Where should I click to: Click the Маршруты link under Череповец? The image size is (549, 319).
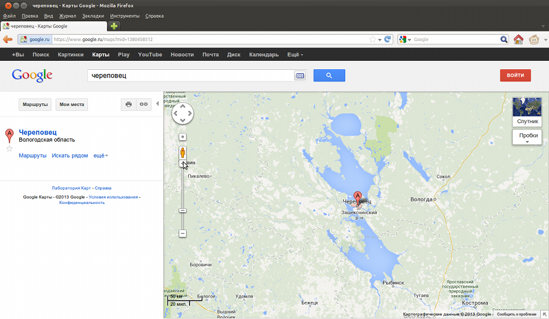(32, 155)
